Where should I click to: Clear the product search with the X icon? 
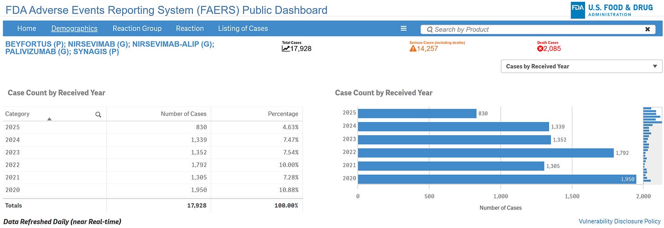647,29
